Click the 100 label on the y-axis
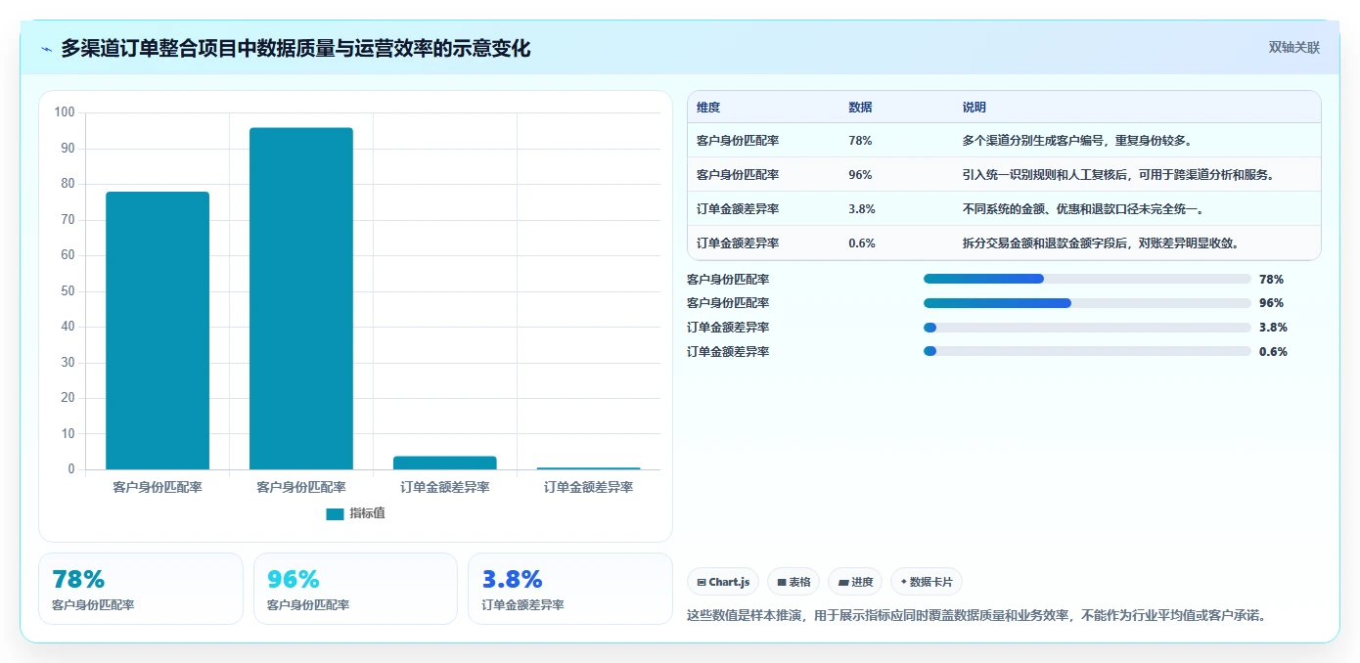 (x=65, y=112)
